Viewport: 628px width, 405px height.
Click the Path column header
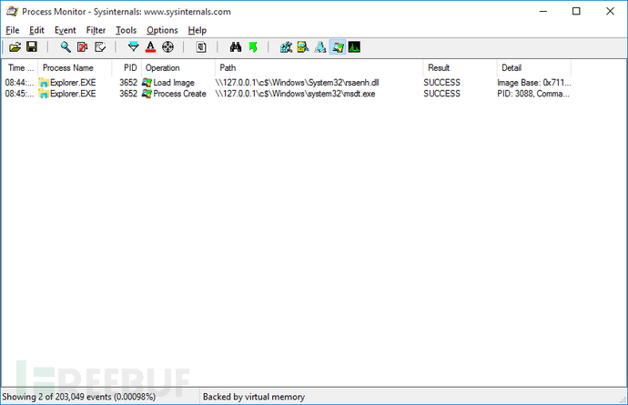tap(319, 67)
